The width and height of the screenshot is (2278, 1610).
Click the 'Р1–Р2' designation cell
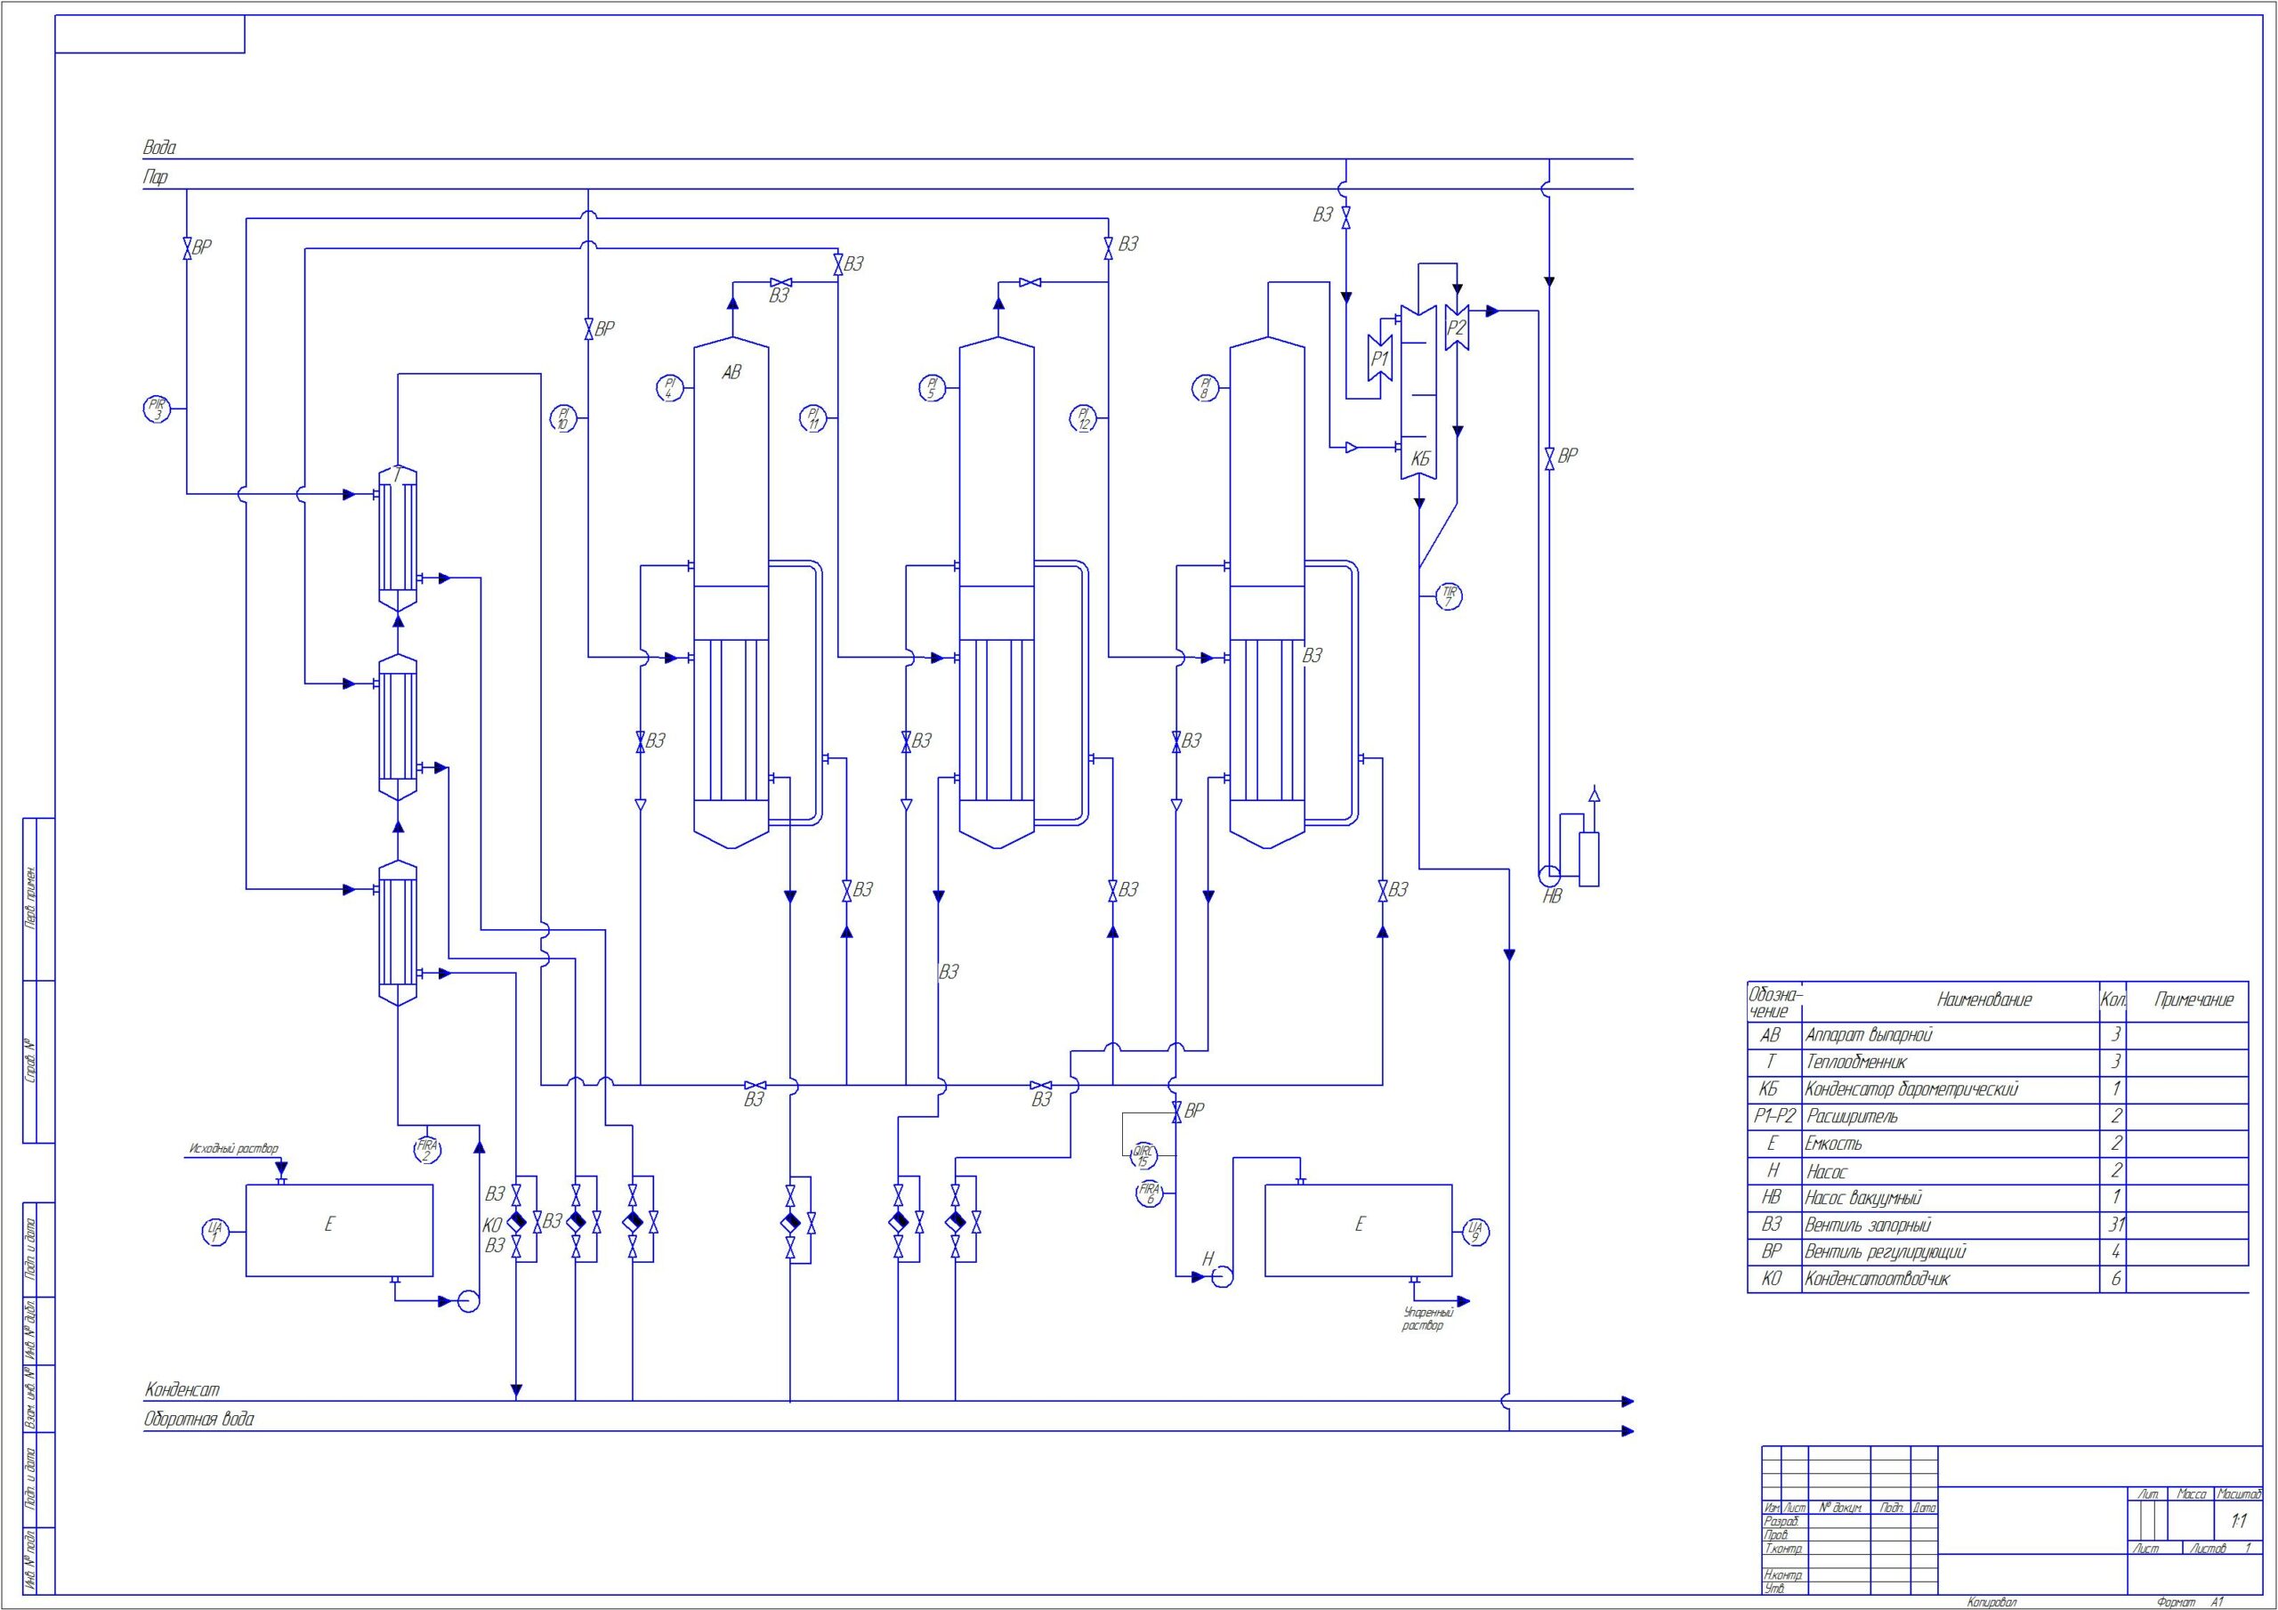pos(1774,1117)
